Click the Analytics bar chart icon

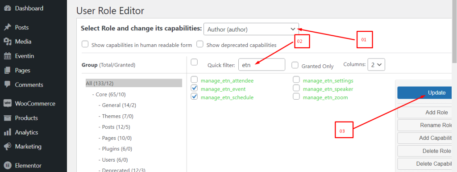[7, 132]
